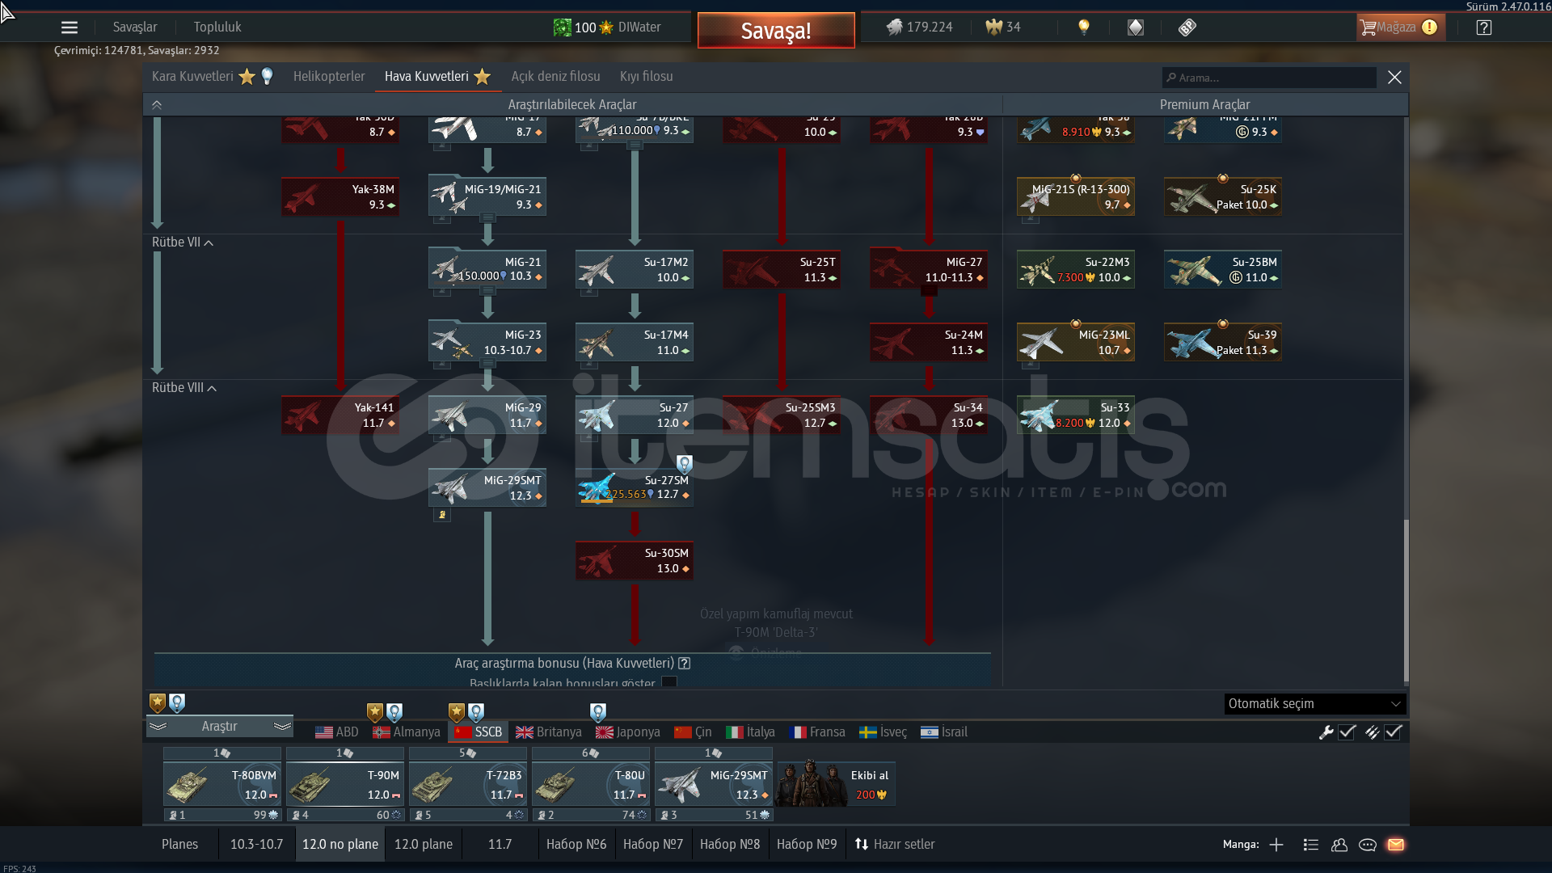This screenshot has width=1552, height=873.
Task: Select T-80BVM crew slot
Action: click(222, 784)
